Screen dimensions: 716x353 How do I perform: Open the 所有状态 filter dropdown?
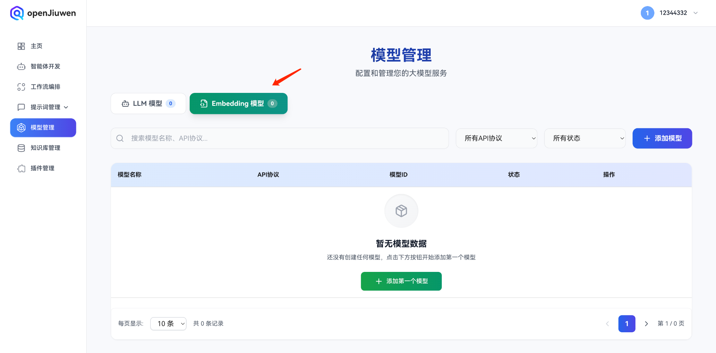point(585,138)
